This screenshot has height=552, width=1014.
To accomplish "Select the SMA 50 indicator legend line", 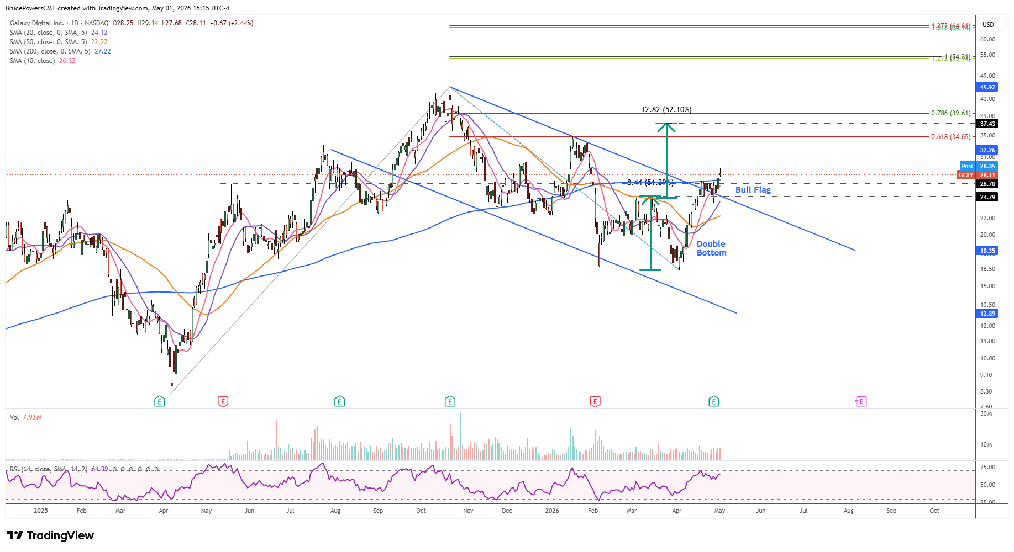I will 59,42.
